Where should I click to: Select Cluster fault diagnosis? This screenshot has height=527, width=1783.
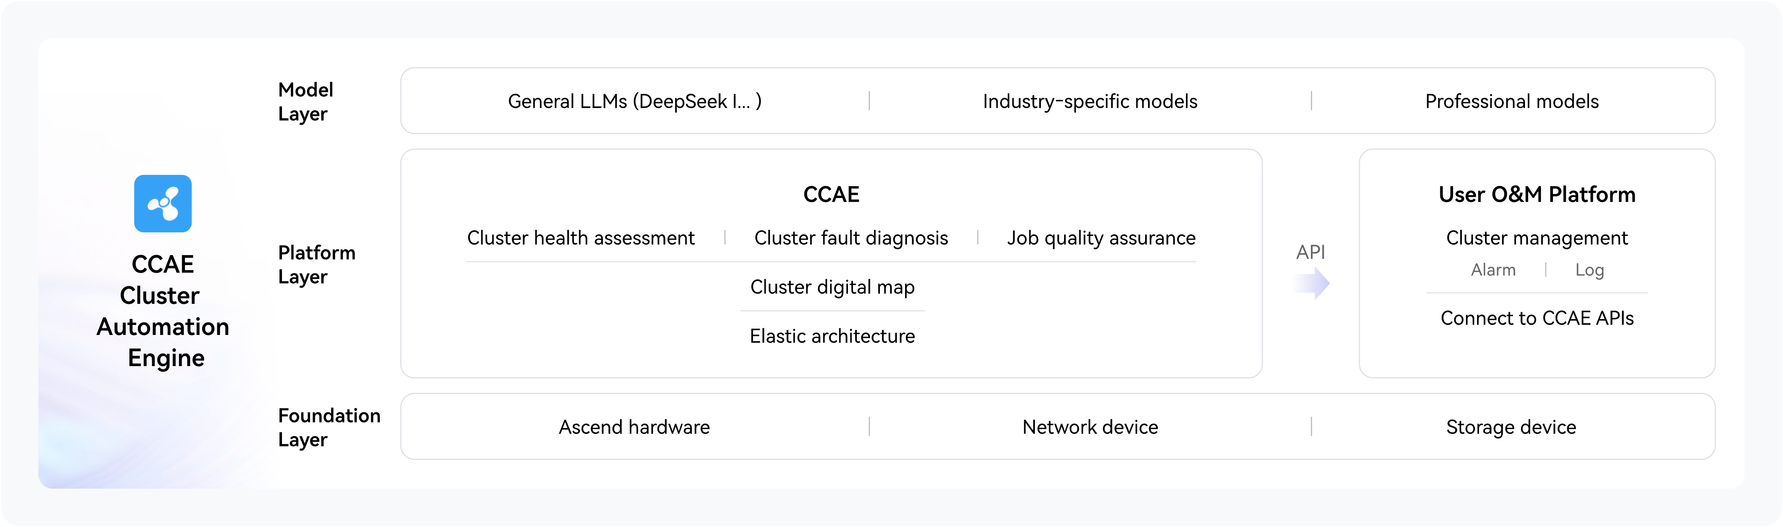tap(851, 238)
